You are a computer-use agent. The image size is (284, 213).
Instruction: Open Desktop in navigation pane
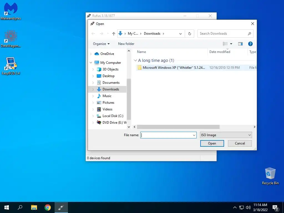point(108,76)
